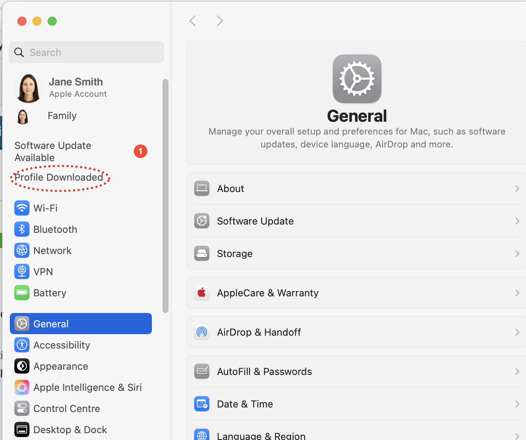526x440 pixels.
Task: Expand the About row chevron
Action: click(517, 189)
